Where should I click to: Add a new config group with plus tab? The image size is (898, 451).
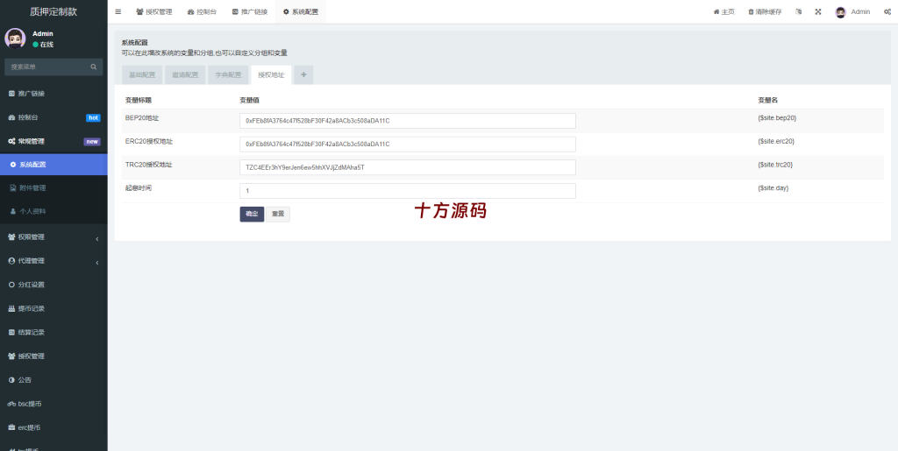click(x=303, y=75)
